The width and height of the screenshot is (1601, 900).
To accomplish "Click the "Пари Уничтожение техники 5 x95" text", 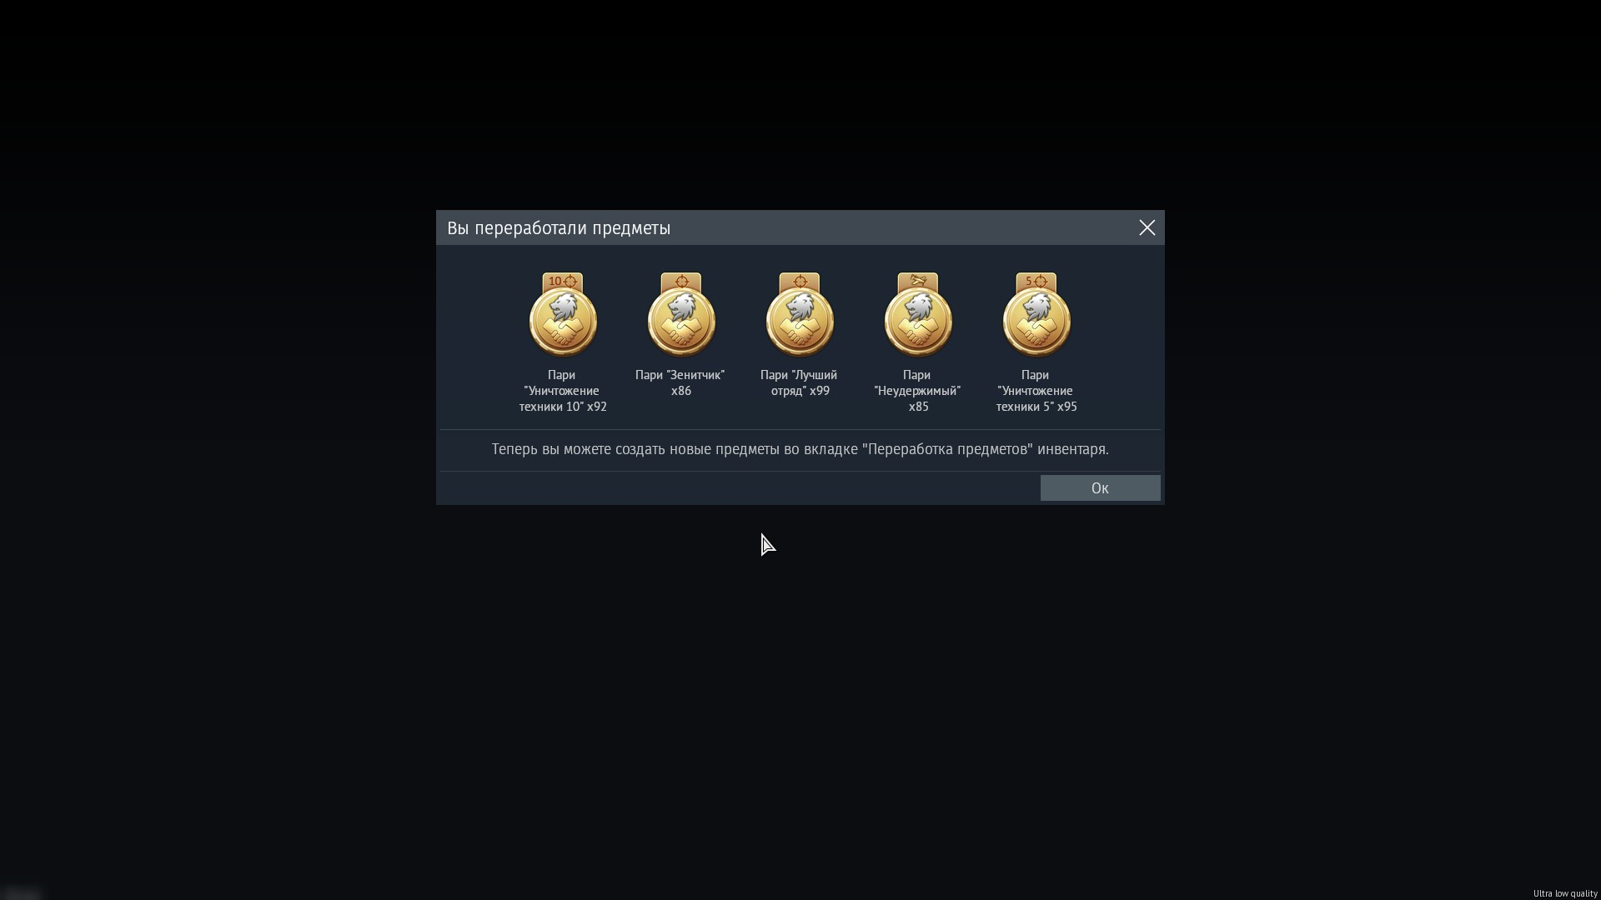I will [1036, 391].
